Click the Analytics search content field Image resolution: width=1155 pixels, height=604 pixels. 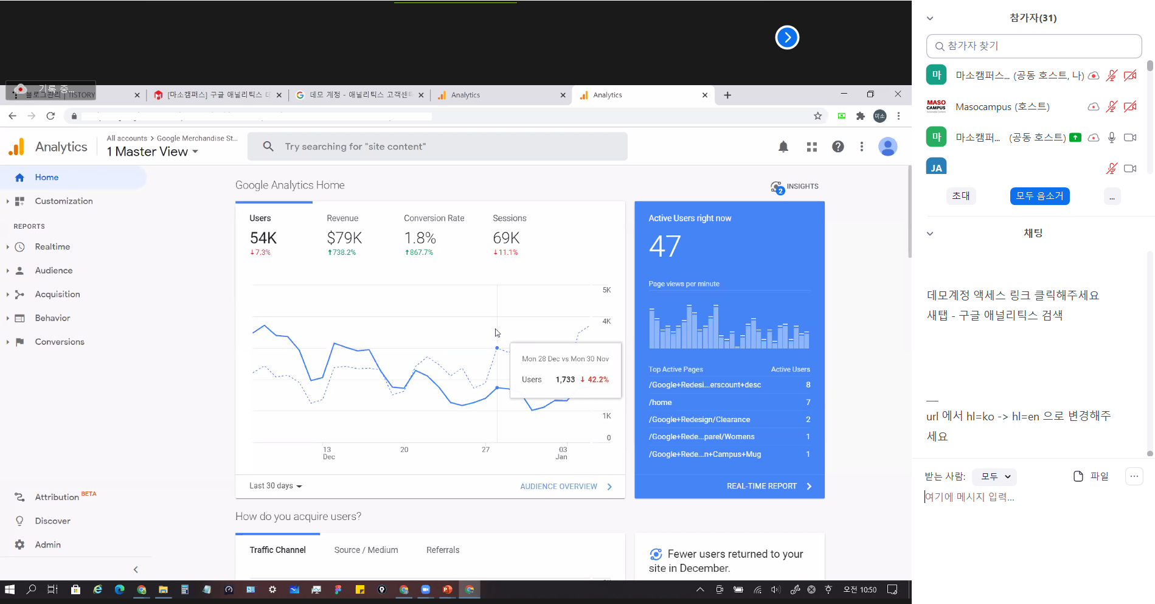click(437, 147)
